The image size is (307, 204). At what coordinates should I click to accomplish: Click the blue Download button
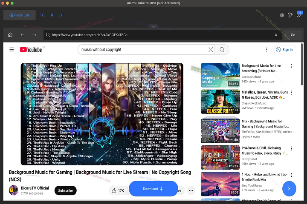(153, 189)
